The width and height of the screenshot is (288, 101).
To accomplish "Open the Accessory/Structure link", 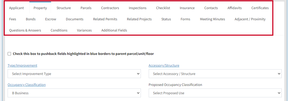I will pyautogui.click(x=164, y=65).
